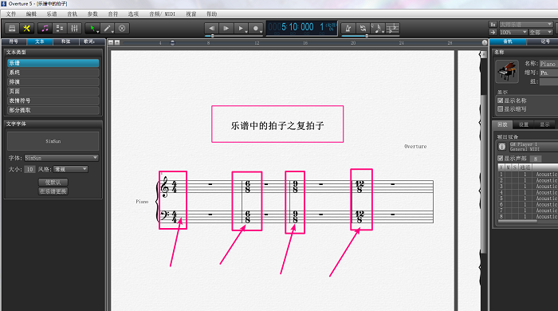Open the 音符 menu
Image resolution: width=558 pixels, height=311 pixels.
point(113,14)
